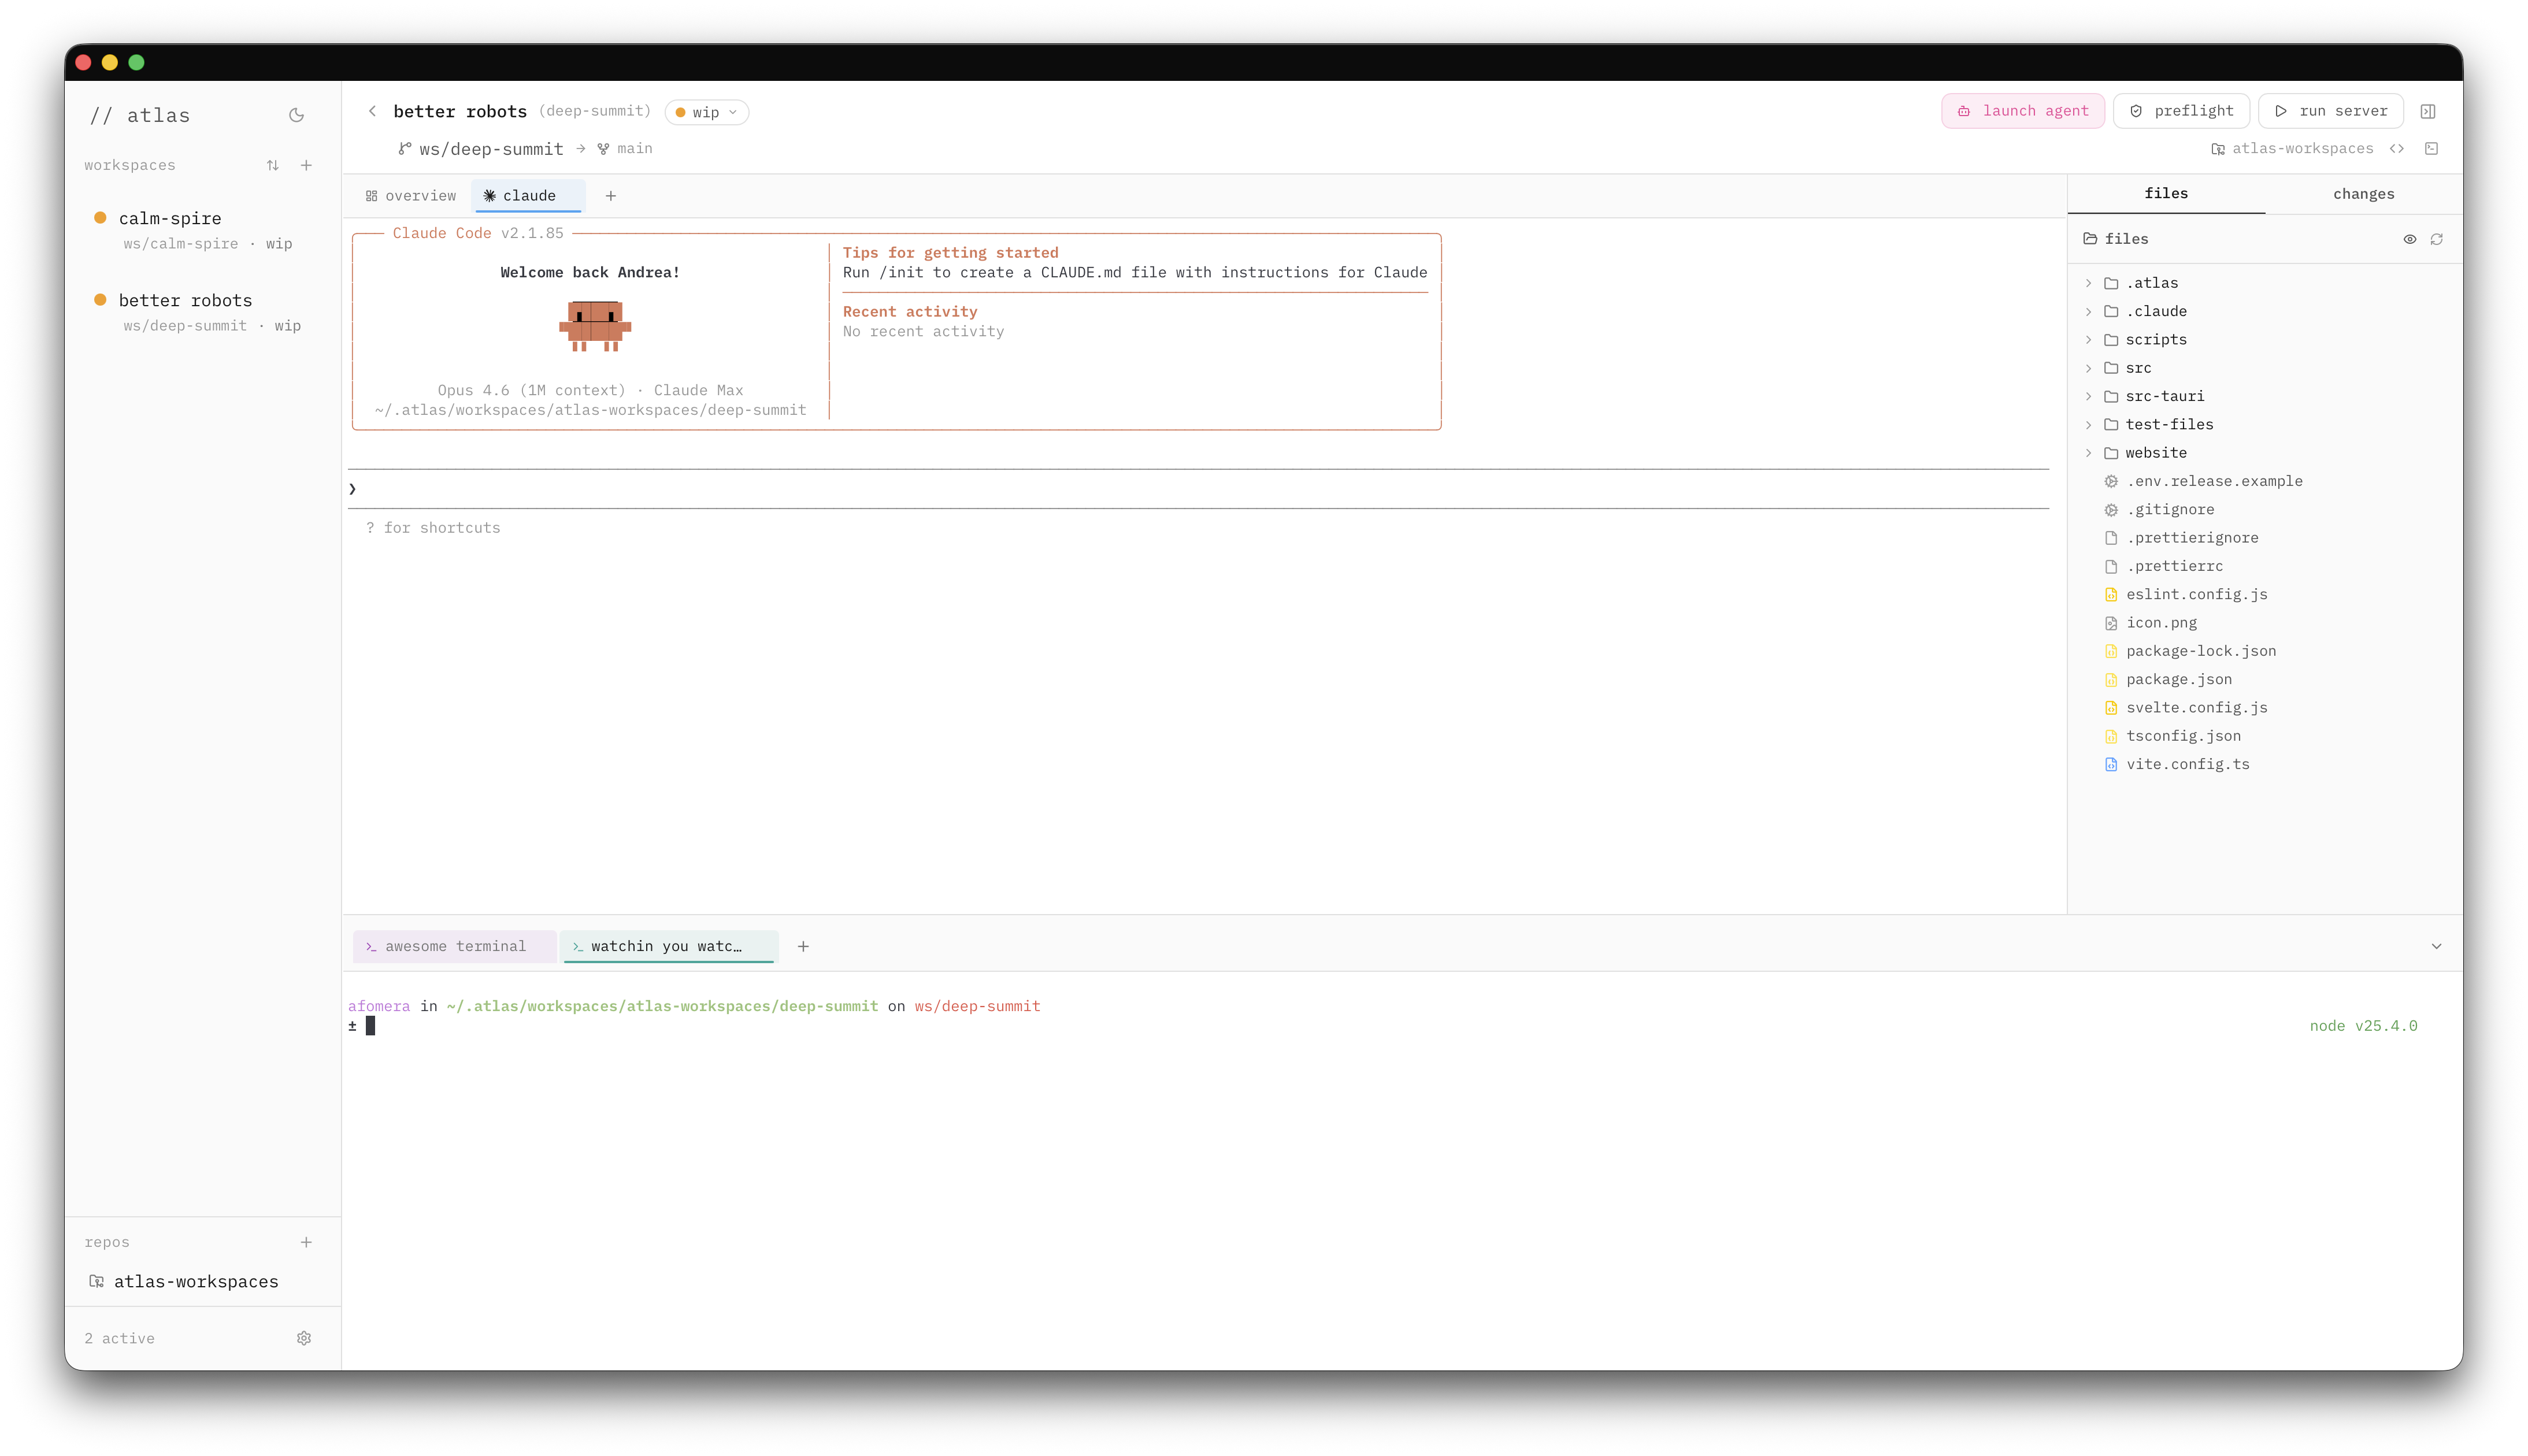2528x1456 pixels.
Task: Collapse the terminal panel chevron
Action: 2437,946
